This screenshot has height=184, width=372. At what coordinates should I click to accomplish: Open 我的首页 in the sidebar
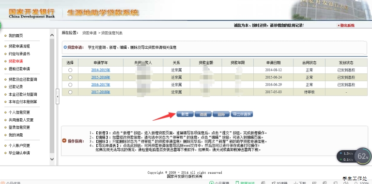point(15,36)
